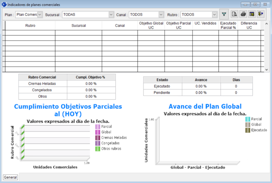Click the application icon in title bar

click(x=4, y=4)
